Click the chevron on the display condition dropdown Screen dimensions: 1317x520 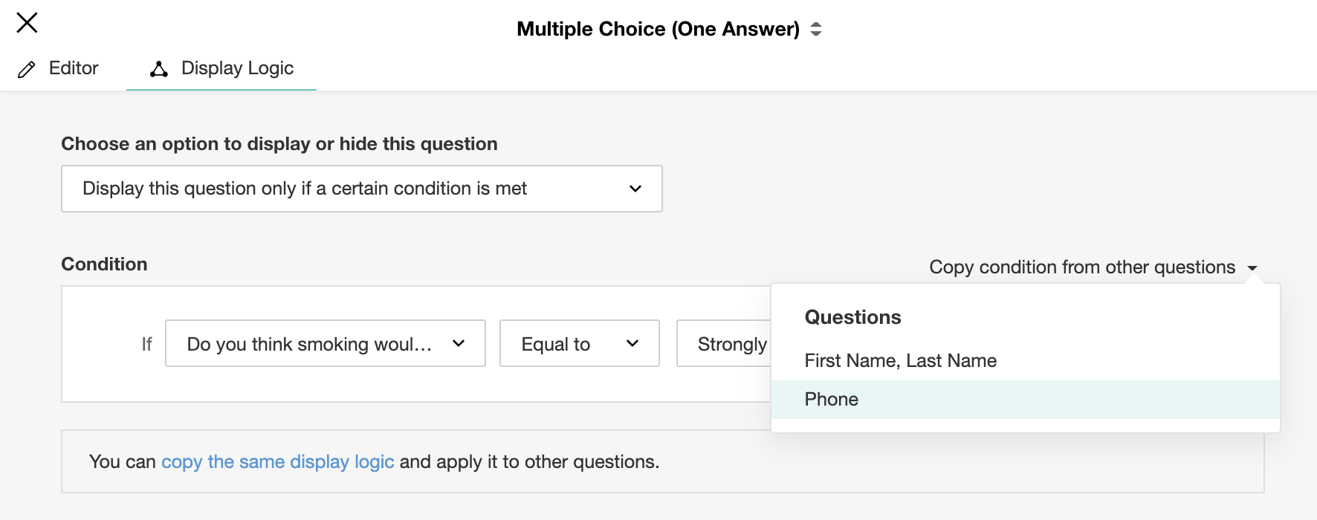[x=635, y=189]
